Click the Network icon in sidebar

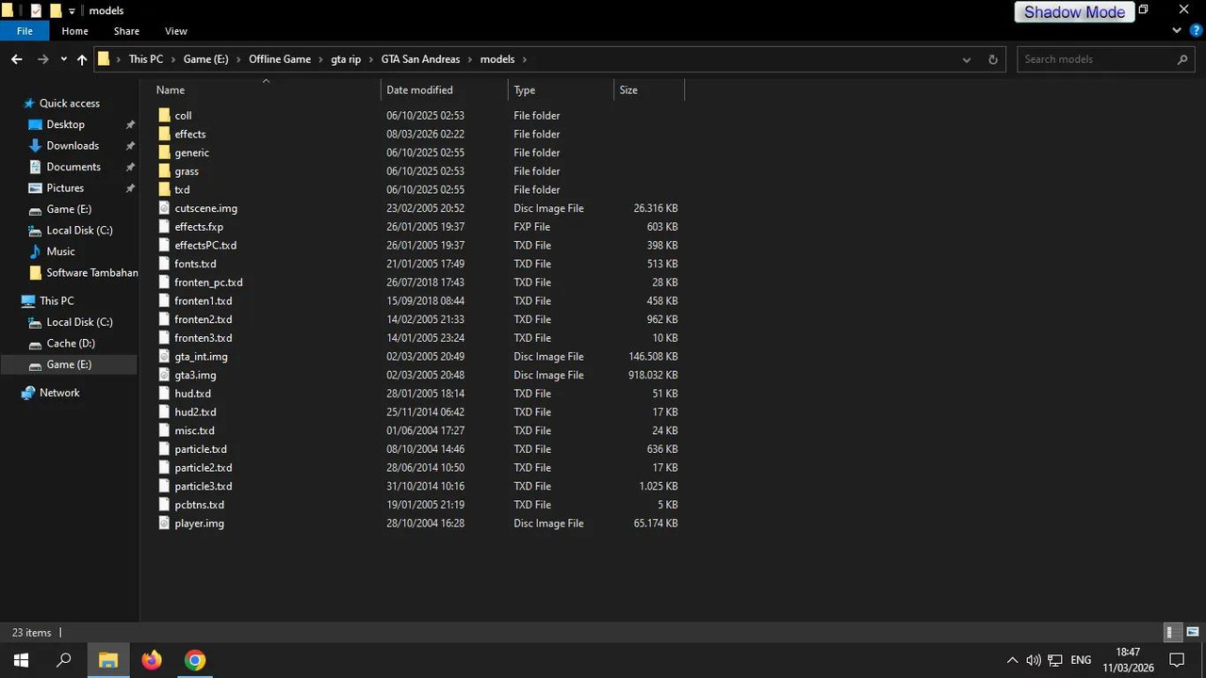pyautogui.click(x=29, y=393)
